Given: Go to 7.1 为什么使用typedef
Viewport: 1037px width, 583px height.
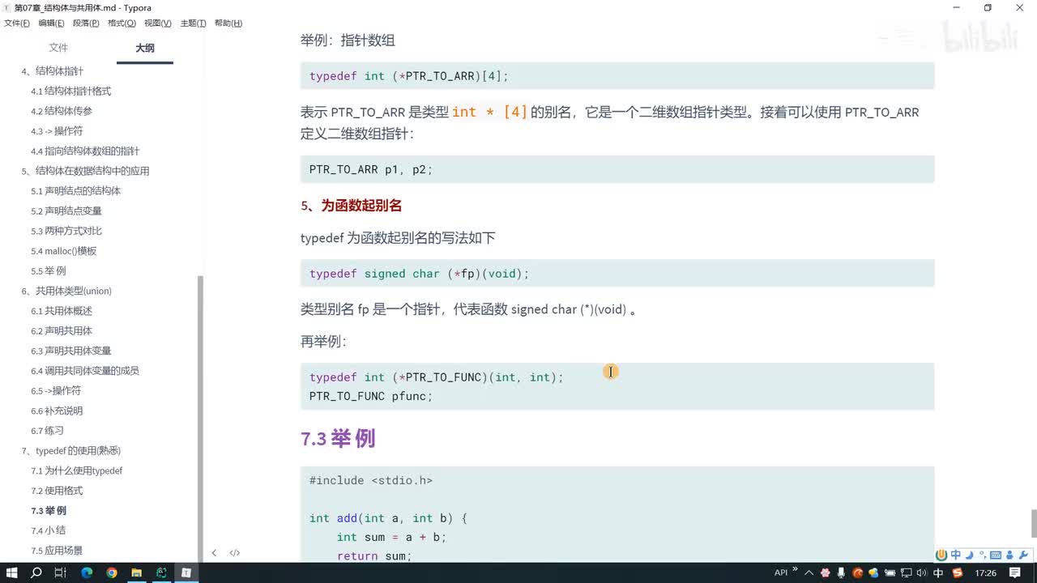Looking at the screenshot, I should pos(77,471).
